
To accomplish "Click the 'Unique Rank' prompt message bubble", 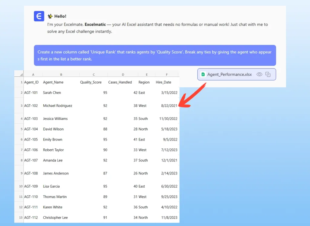I will pyautogui.click(x=155, y=55).
